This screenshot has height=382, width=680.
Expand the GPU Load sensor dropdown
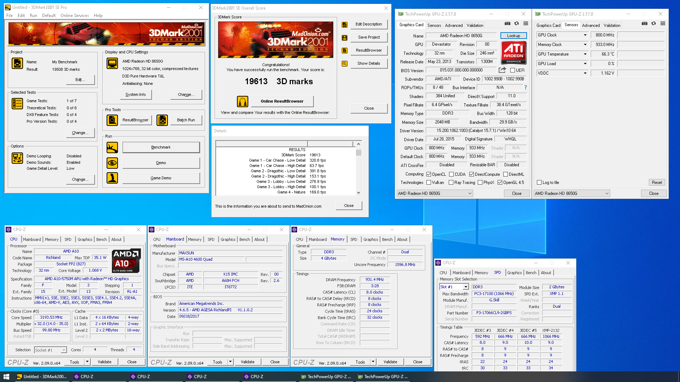click(585, 64)
